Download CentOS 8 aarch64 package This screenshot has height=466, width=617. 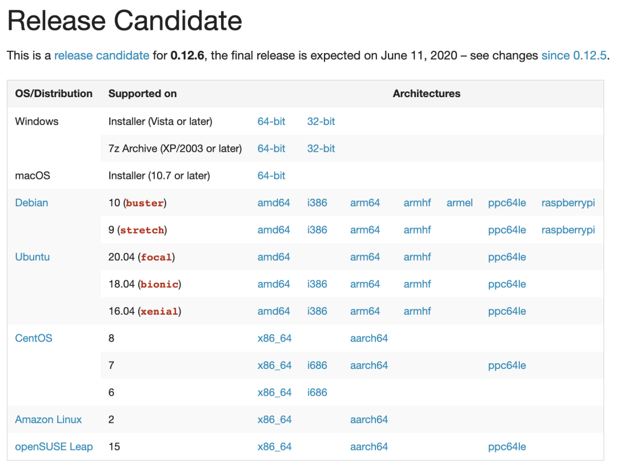(368, 338)
